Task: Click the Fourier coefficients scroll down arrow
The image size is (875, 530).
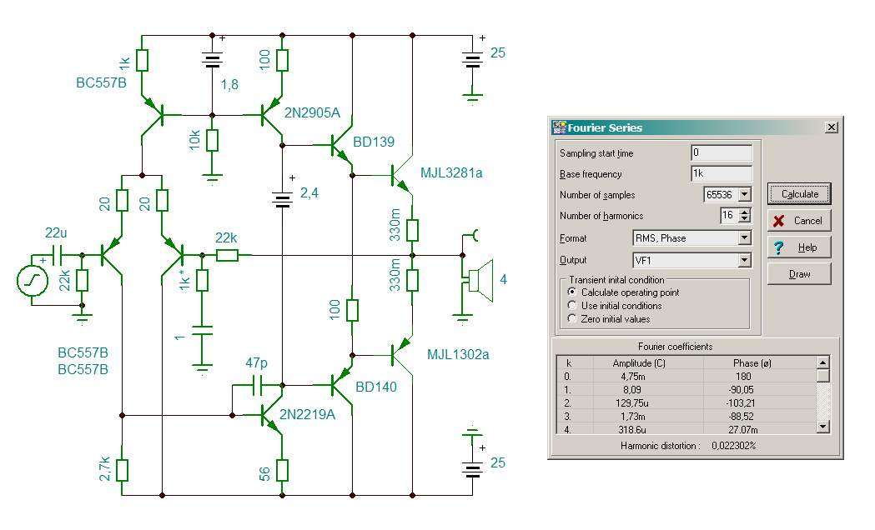Action: point(822,427)
